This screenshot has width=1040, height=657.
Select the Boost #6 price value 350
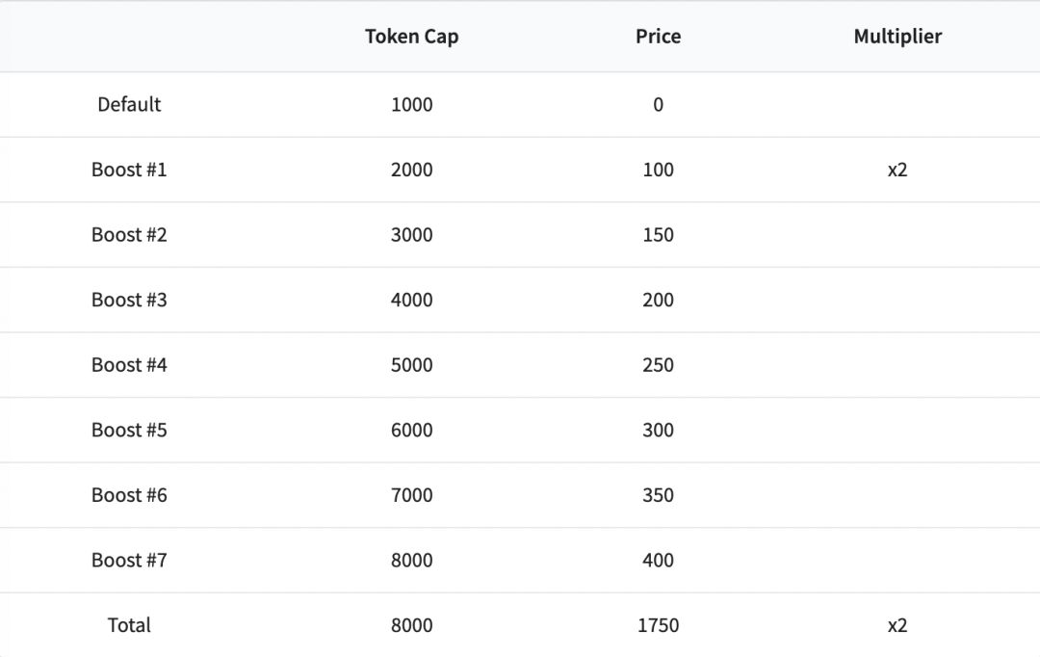(x=658, y=495)
